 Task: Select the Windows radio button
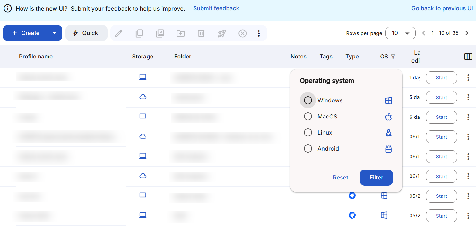point(308,100)
